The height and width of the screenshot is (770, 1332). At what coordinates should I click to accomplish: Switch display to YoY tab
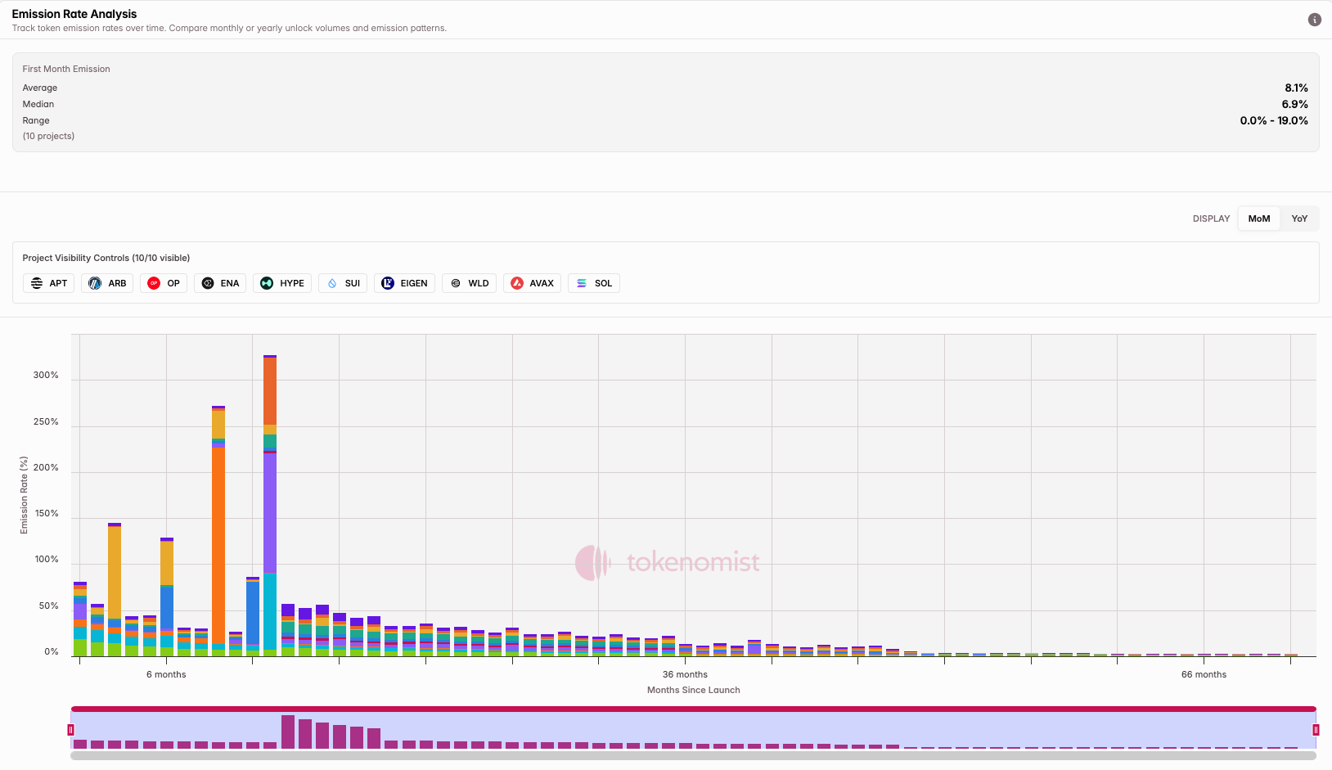pyautogui.click(x=1299, y=218)
